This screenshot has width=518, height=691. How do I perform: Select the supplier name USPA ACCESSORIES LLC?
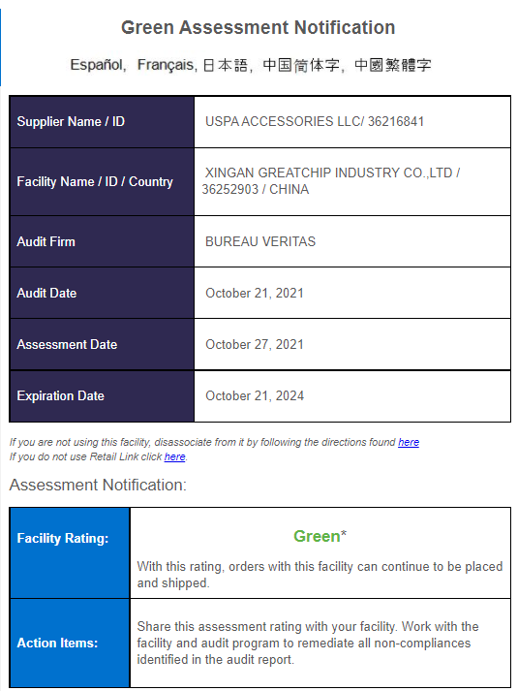point(283,122)
